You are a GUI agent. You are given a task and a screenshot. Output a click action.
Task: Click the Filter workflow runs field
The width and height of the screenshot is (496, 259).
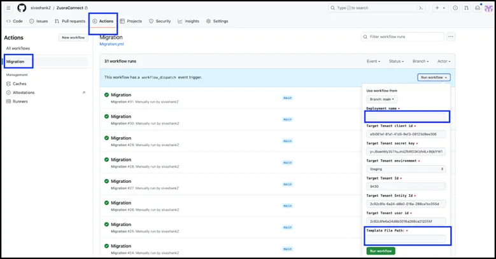(402, 37)
